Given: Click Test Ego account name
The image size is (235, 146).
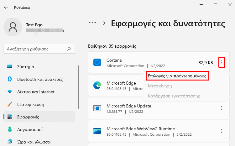Looking at the screenshot, I should [x=34, y=25].
